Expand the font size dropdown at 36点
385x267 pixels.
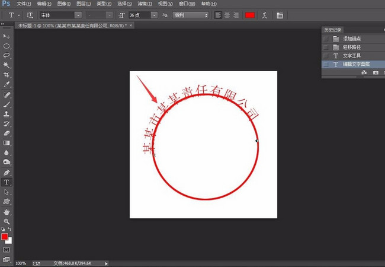154,15
